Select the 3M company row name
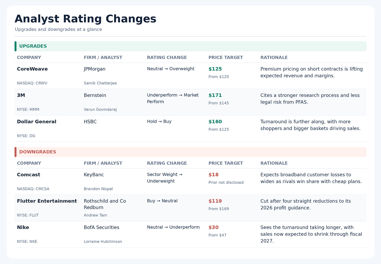This screenshot has width=381, height=264. [21, 95]
